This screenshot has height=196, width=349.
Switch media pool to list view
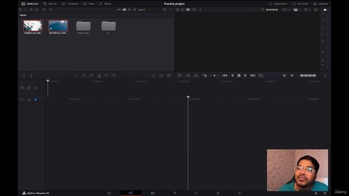point(135,10)
